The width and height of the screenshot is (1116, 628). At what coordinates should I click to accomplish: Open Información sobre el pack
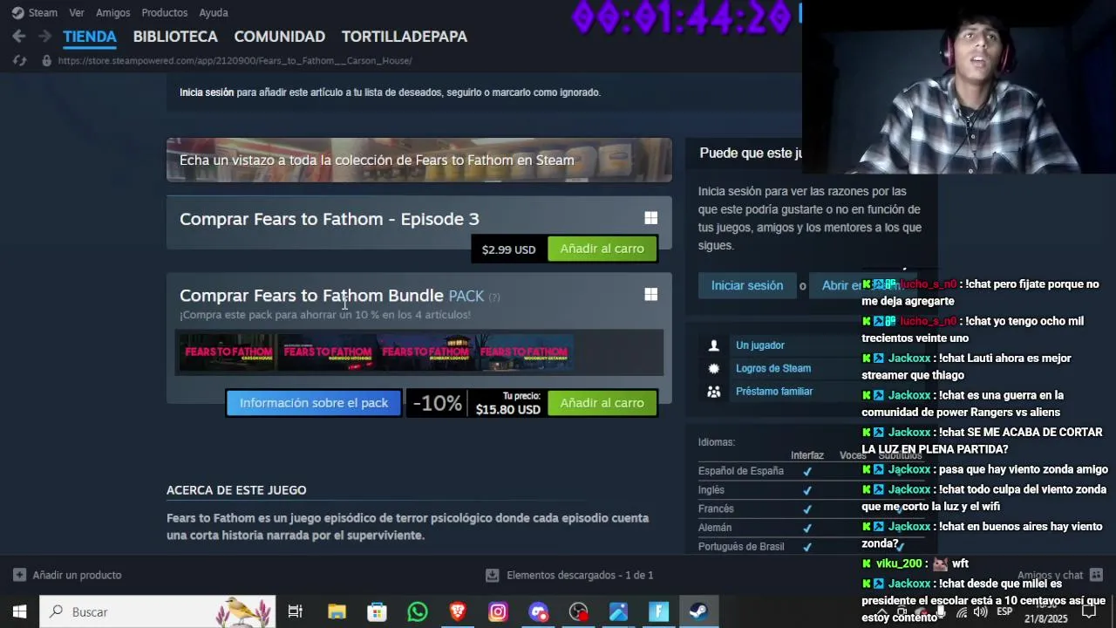(x=314, y=403)
